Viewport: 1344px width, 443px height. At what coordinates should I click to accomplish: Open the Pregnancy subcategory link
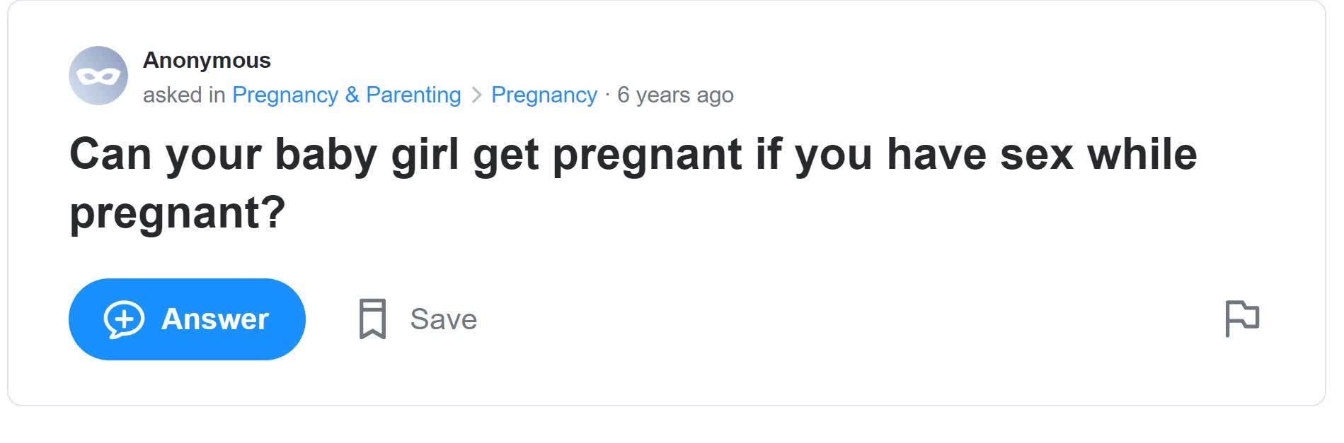pos(544,95)
